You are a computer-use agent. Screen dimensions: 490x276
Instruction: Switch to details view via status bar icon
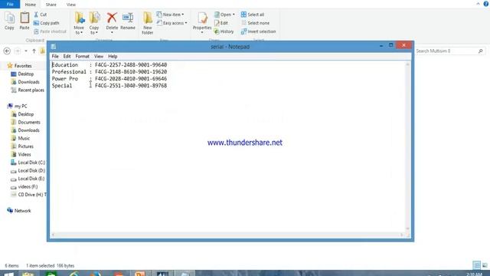(476, 265)
